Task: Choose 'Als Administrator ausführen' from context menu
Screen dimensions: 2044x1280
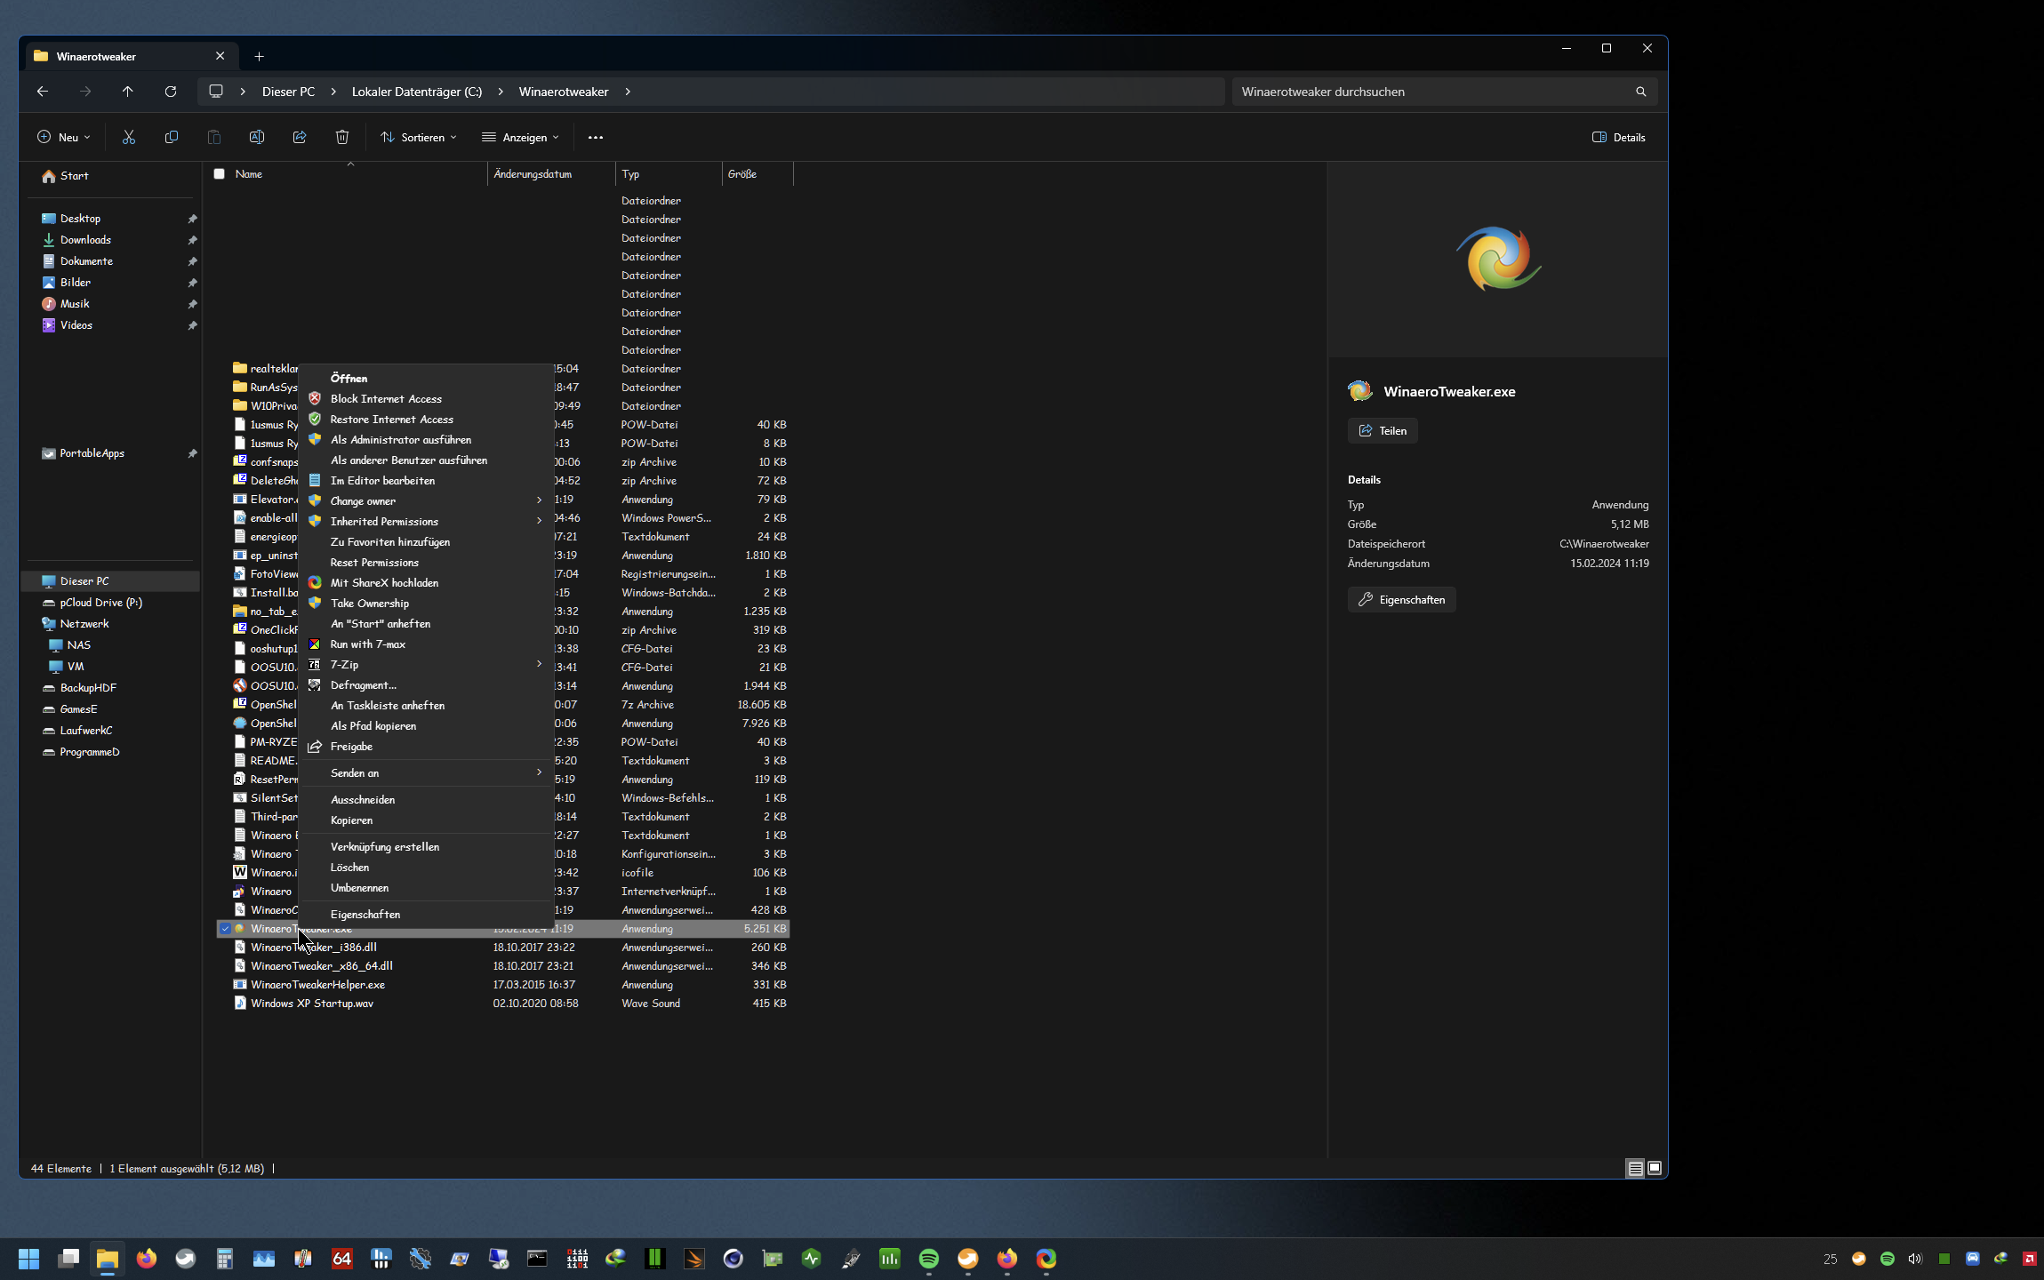Action: [x=401, y=440]
